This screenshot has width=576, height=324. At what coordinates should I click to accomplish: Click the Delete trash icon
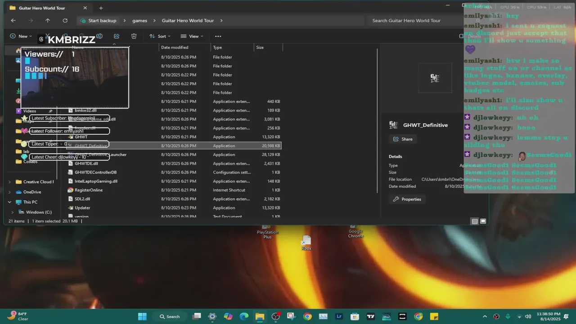(134, 36)
